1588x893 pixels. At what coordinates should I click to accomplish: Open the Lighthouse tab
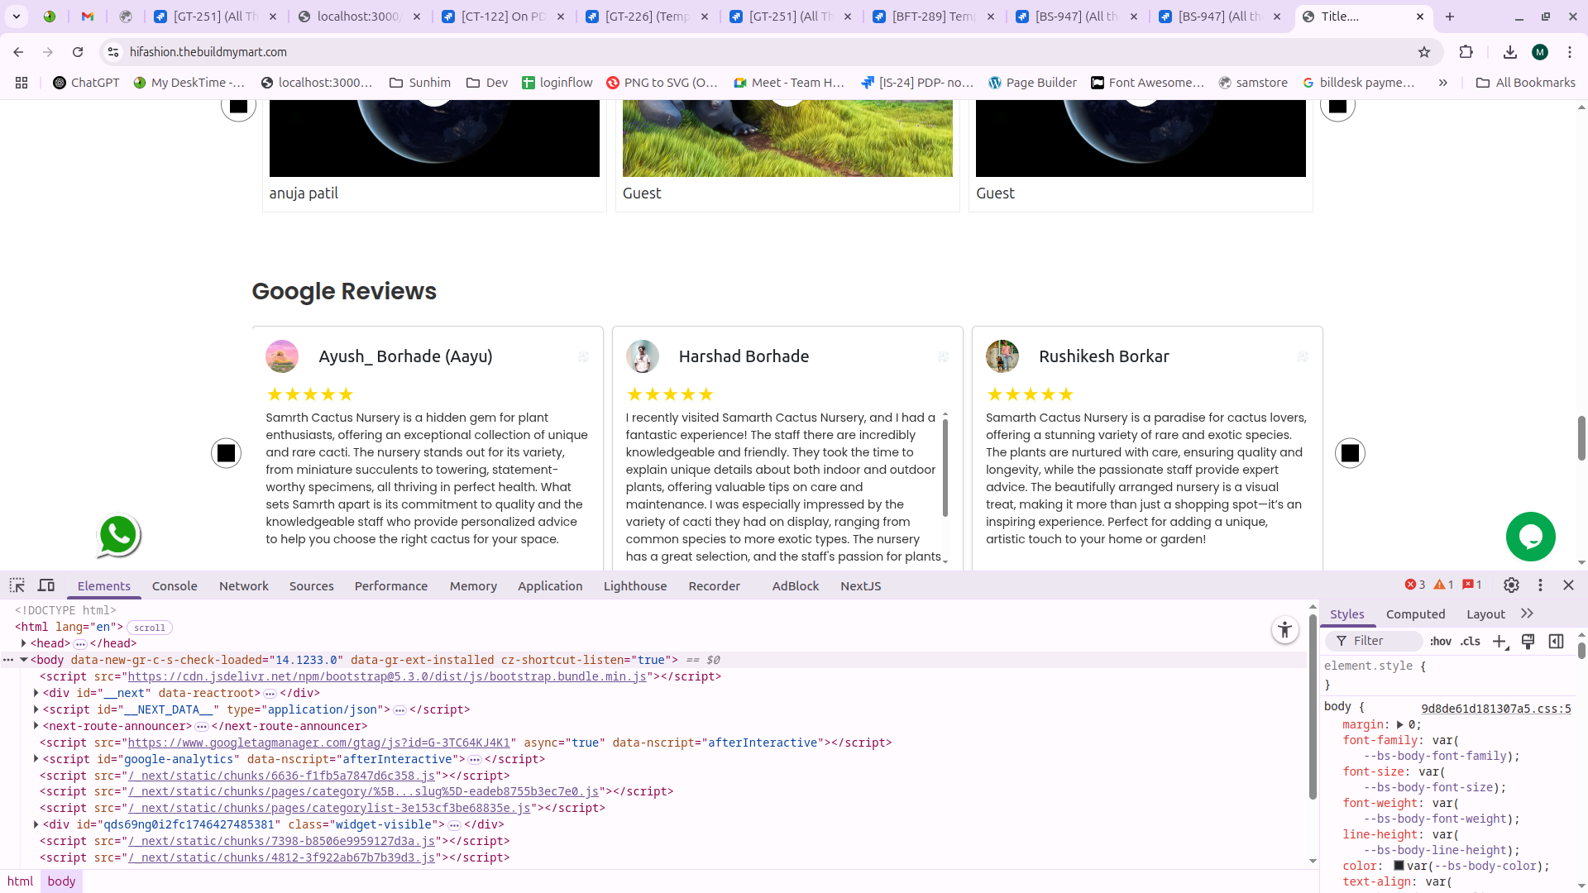(x=635, y=585)
